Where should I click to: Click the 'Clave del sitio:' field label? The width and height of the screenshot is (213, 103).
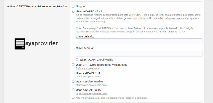coord(86,36)
